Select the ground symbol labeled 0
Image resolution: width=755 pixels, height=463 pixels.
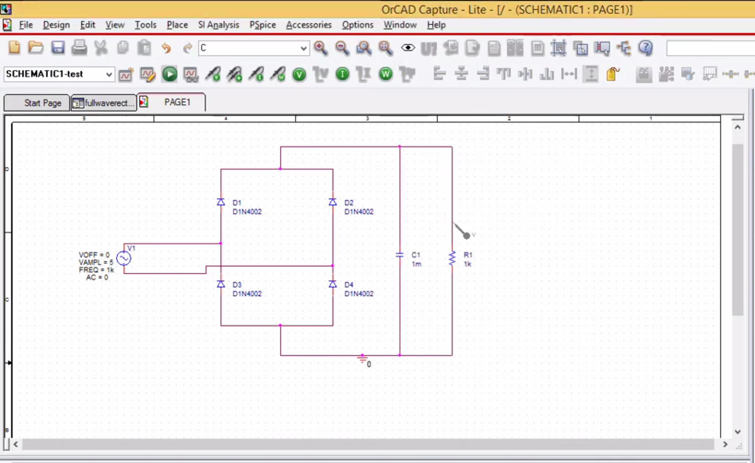coord(363,360)
